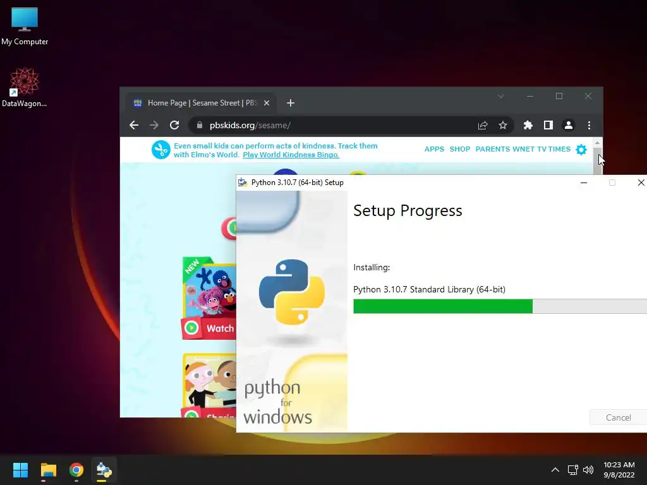Open the Windows Start menu
Viewport: 647px width, 485px height.
pyautogui.click(x=20, y=470)
